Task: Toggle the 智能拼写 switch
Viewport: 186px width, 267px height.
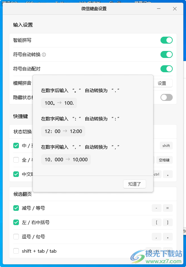Action: [x=166, y=40]
